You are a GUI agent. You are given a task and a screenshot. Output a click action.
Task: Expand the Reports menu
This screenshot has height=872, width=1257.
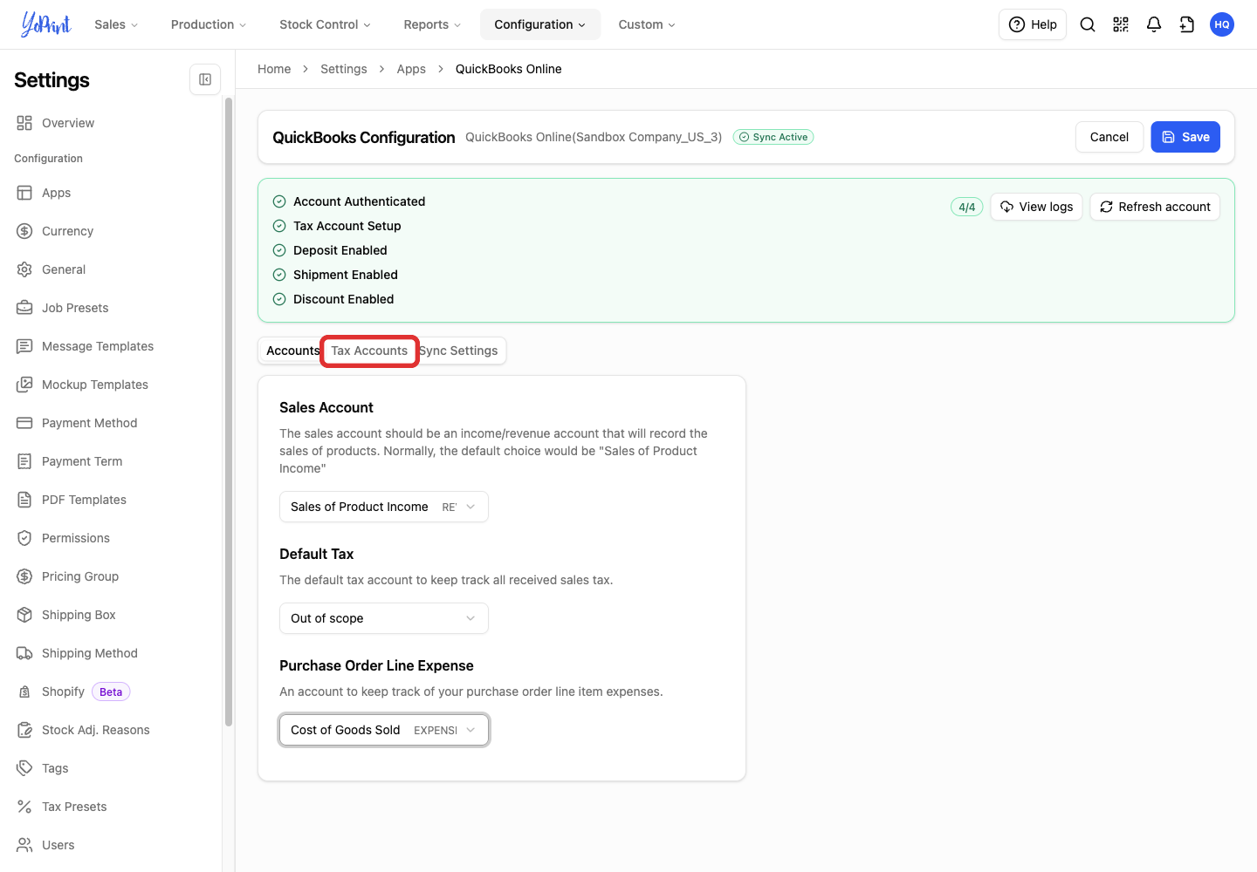pyautogui.click(x=432, y=24)
